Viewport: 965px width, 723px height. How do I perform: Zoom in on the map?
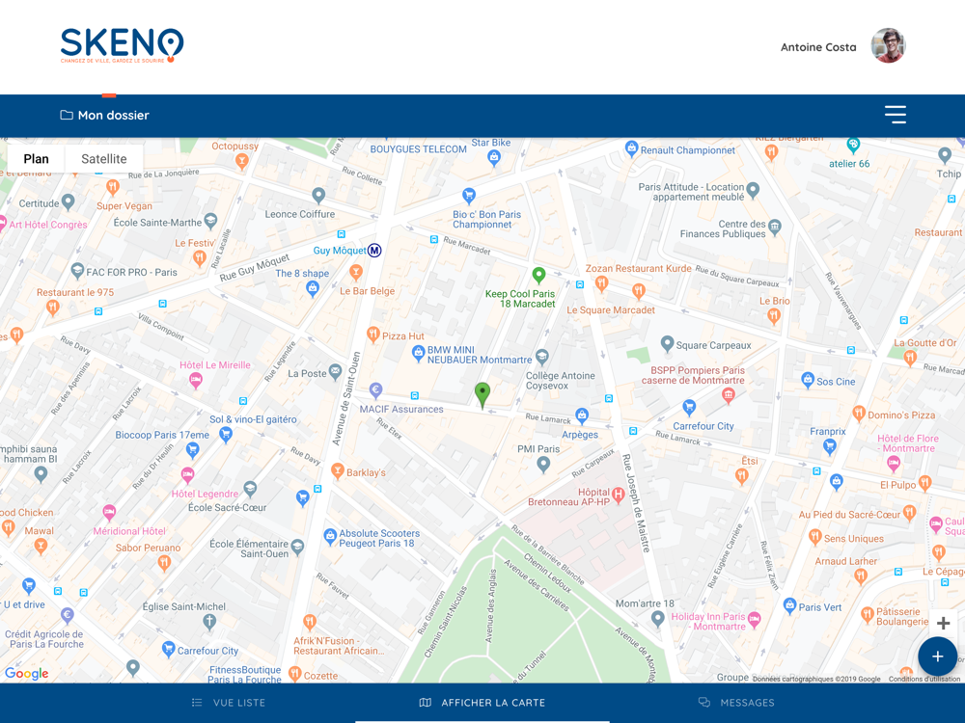[x=943, y=624]
